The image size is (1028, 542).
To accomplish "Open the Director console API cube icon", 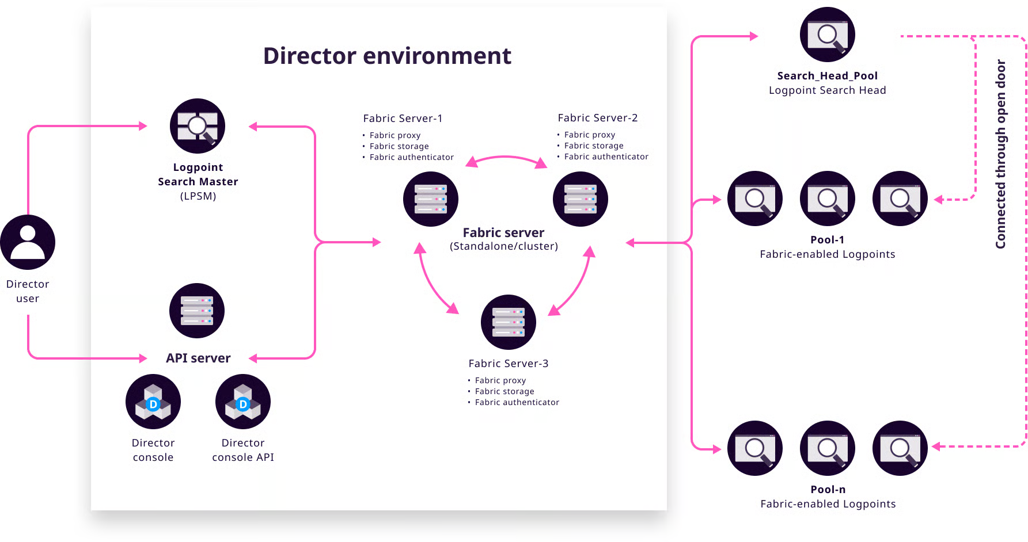I will coord(243,402).
